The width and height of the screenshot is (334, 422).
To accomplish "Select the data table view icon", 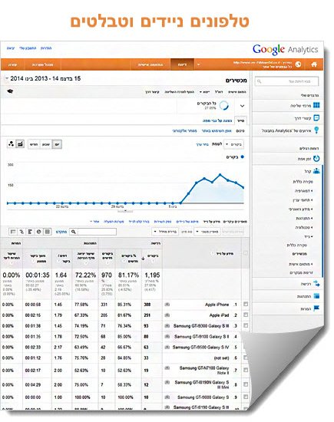I will [x=48, y=232].
